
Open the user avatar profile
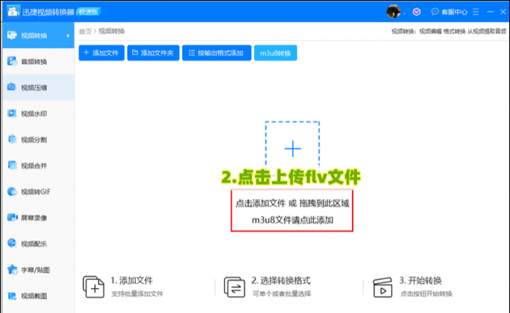pyautogui.click(x=393, y=12)
